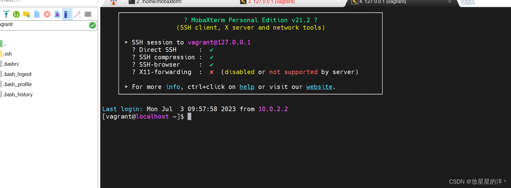Create a new folder in SFTP browser
The image size is (511, 188).
pos(27,14)
